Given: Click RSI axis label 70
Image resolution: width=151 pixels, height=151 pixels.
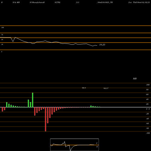Looking at the screenshot, I should 2,35.
